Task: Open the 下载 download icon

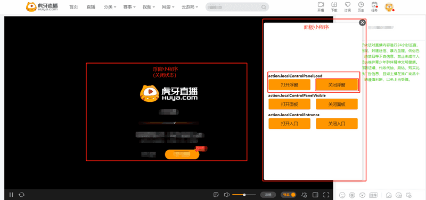Action: tap(334, 7)
